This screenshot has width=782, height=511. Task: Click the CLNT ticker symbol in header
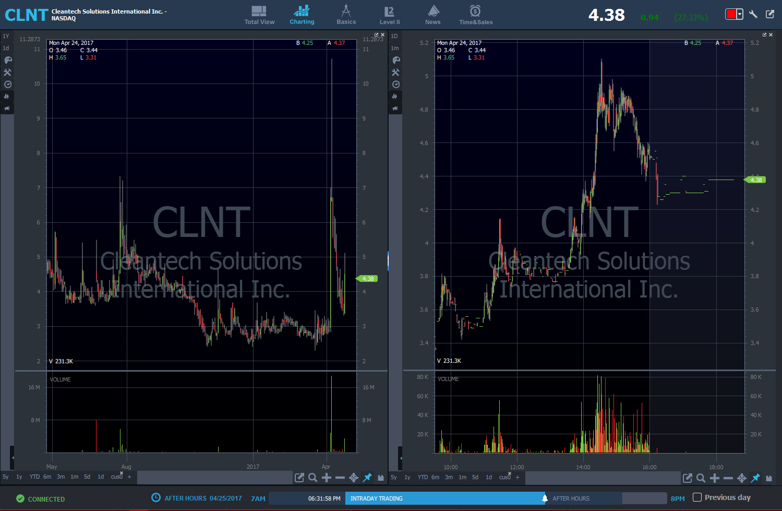pos(26,15)
